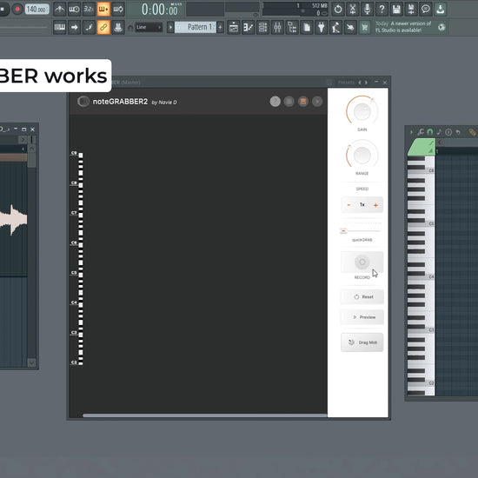This screenshot has height=478, width=478.
Task: Click the undo history circular arrow icon
Action: coord(338,10)
